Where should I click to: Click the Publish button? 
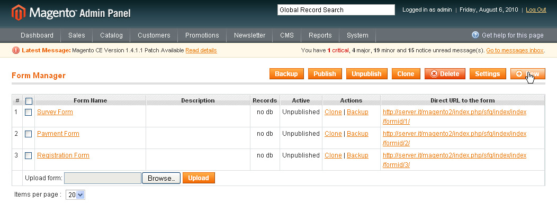coord(325,74)
